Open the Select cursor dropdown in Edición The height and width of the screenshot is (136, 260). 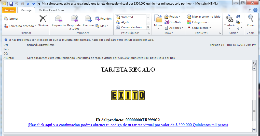239,28
